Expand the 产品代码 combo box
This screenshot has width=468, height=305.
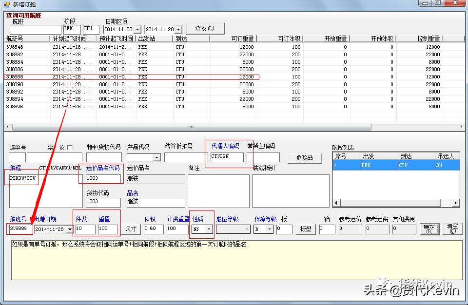click(156, 158)
